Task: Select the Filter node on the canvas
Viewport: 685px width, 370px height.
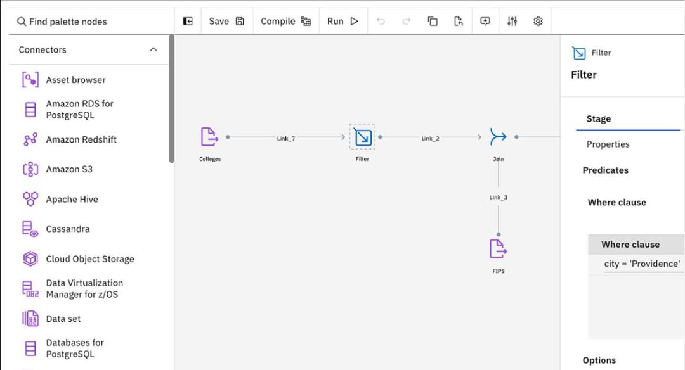Action: pos(362,136)
